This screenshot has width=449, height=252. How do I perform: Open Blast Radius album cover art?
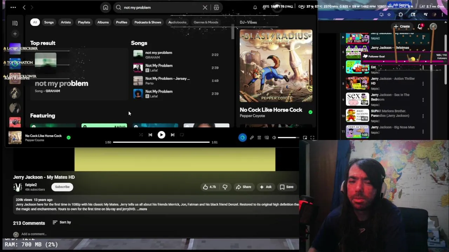[276, 66]
